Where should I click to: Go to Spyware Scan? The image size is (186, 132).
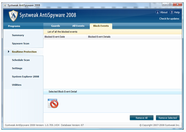21,43
